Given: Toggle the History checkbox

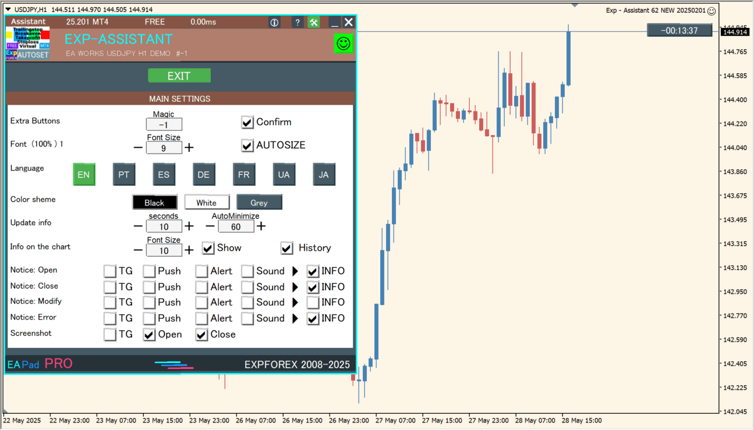Looking at the screenshot, I should [287, 248].
